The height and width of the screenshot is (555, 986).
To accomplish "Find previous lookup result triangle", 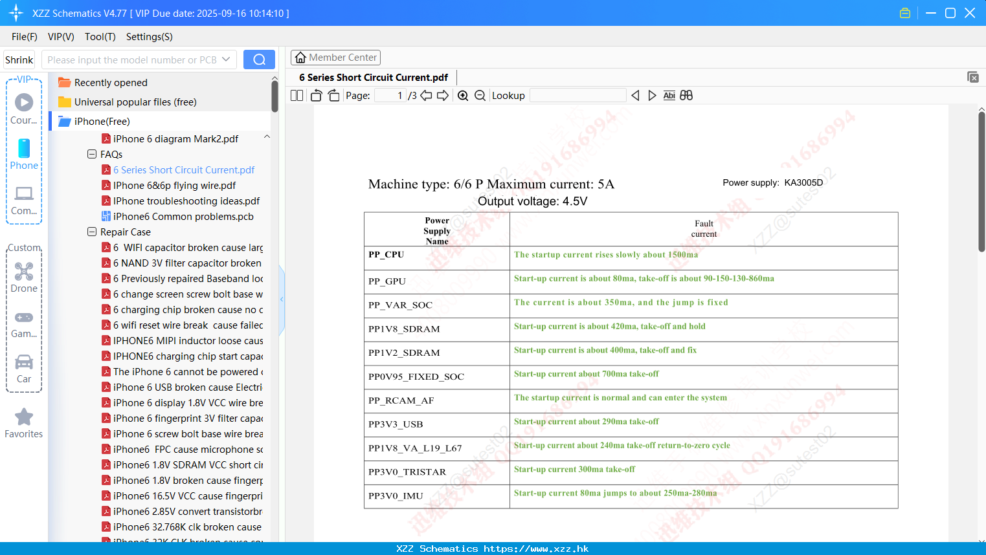I will 635,96.
